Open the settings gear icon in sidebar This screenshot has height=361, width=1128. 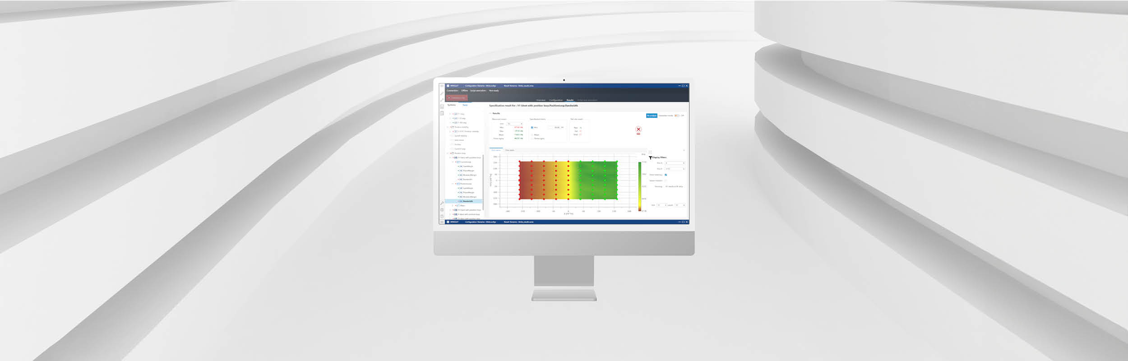click(x=442, y=210)
